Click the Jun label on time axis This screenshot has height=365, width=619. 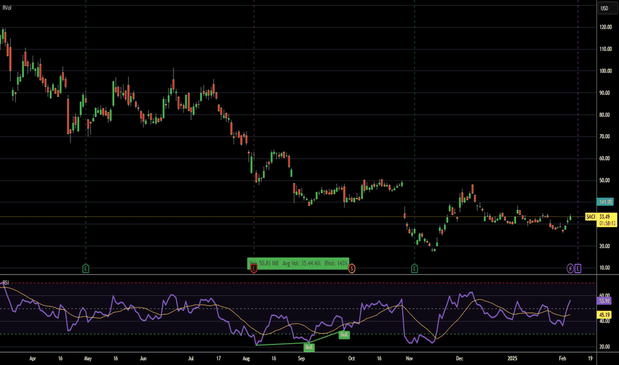(x=143, y=358)
